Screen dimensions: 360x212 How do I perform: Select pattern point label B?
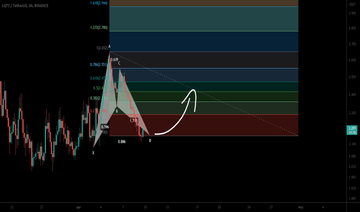click(117, 111)
